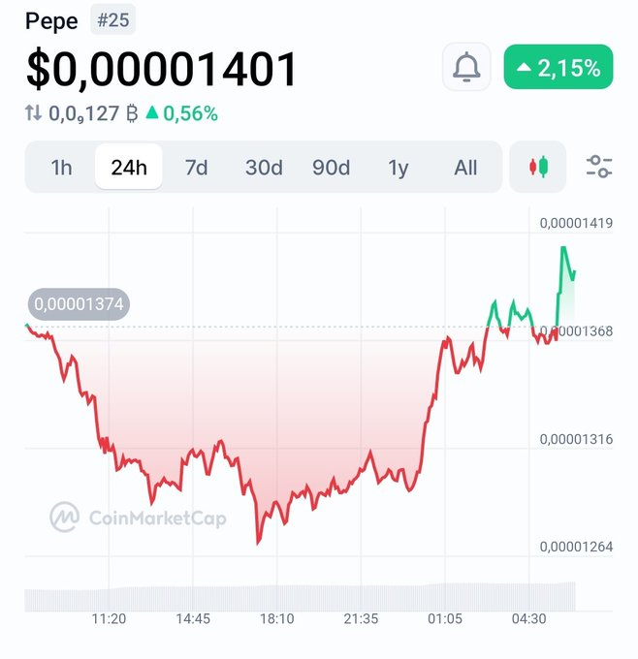Select the 1h timeframe
Viewport: 638px width, 659px height.
click(61, 168)
